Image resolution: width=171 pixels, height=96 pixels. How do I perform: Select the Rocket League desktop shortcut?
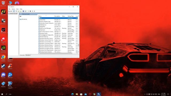(x=10, y=85)
